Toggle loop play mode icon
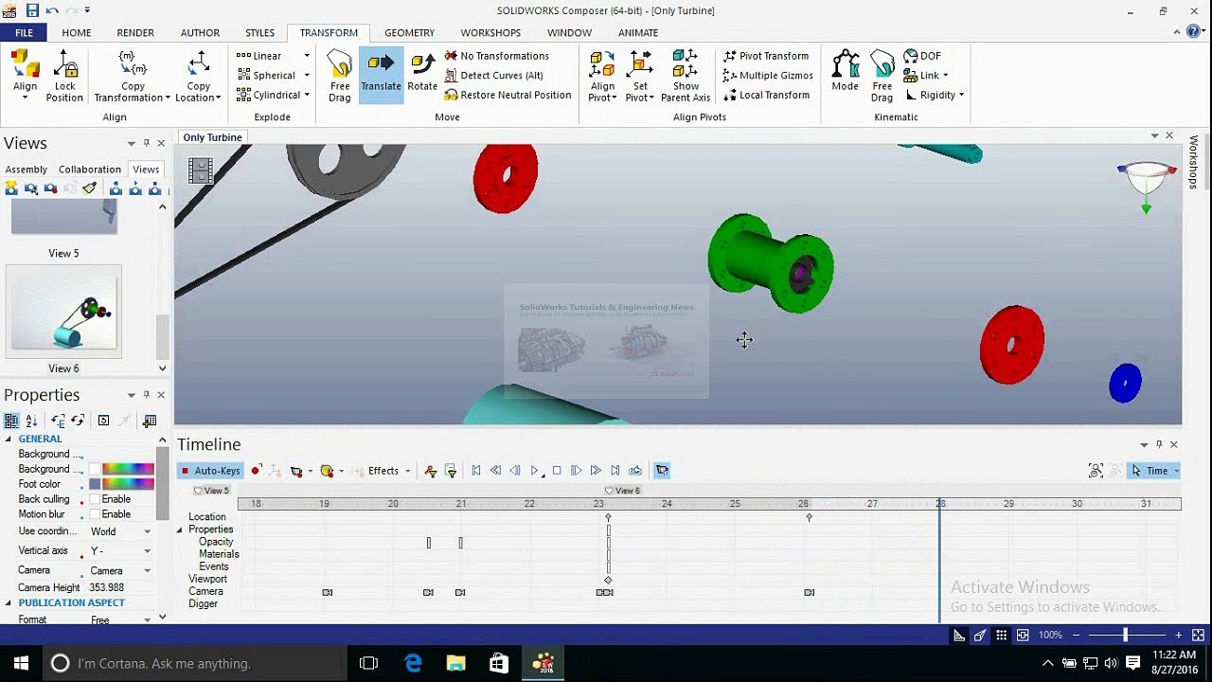This screenshot has width=1212, height=682. click(635, 471)
